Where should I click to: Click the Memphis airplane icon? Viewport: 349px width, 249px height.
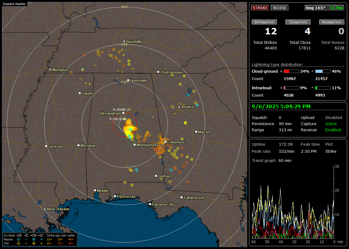[x=50, y=70]
